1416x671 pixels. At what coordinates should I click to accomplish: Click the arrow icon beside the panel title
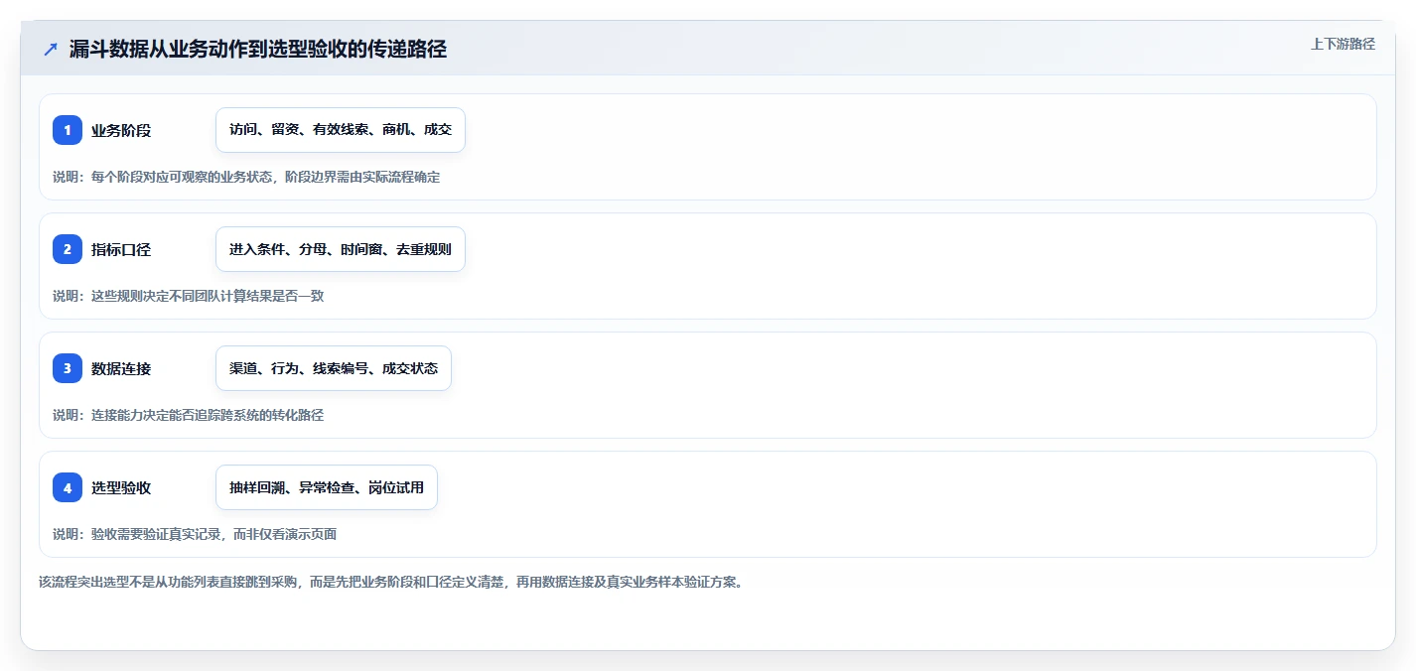[51, 50]
